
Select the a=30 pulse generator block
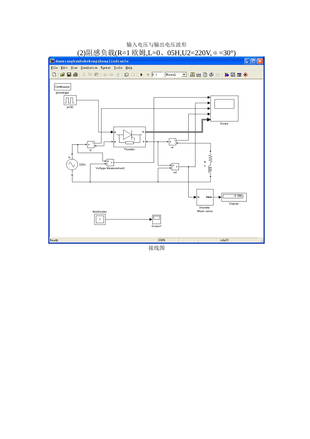pos(70,100)
